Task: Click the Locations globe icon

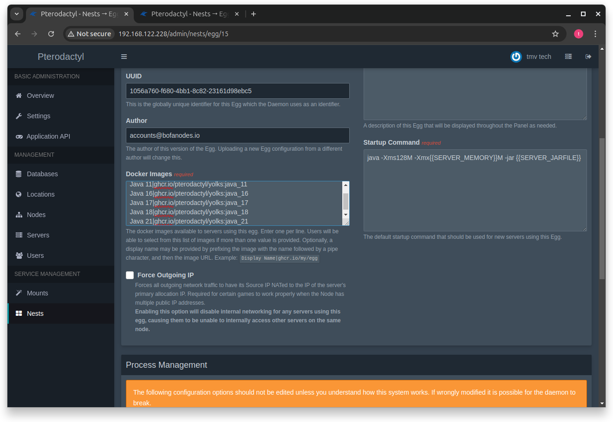Action: point(18,194)
